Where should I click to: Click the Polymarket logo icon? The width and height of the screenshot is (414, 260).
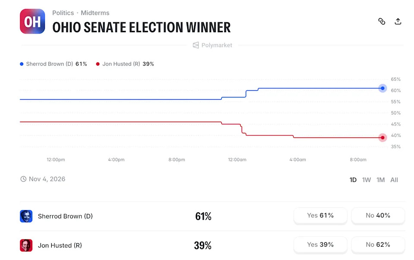196,45
